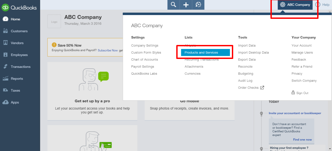Open Reports in the sidebar
The width and height of the screenshot is (332, 151).
tap(17, 79)
